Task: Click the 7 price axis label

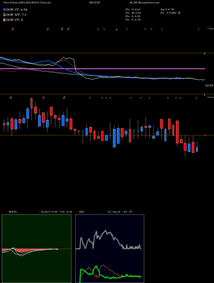Action: click(x=205, y=136)
